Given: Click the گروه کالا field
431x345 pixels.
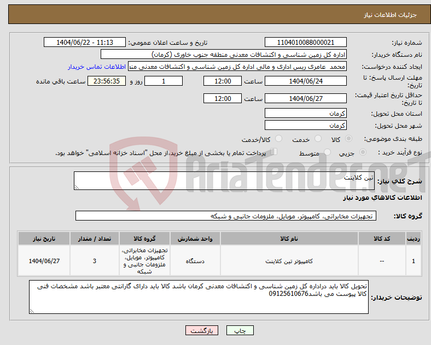Looking at the screenshot, I should click(x=226, y=216).
